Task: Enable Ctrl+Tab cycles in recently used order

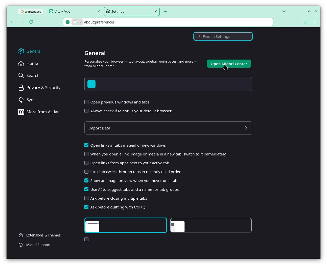Action: [x=86, y=172]
